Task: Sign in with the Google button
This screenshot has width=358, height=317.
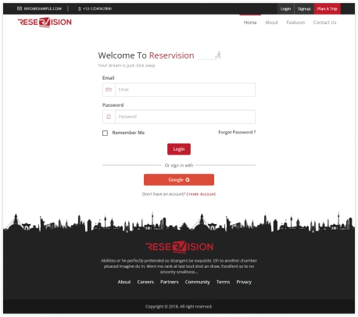Action: [x=179, y=180]
